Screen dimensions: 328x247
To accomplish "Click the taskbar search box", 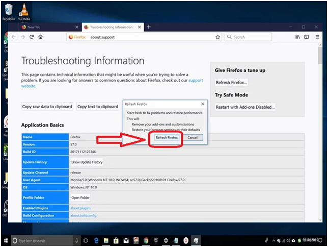I will coord(42,241).
